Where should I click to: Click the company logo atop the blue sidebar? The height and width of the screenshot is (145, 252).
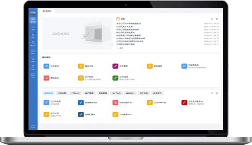33,13
